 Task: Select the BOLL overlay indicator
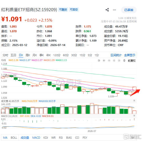pos(14,138)
